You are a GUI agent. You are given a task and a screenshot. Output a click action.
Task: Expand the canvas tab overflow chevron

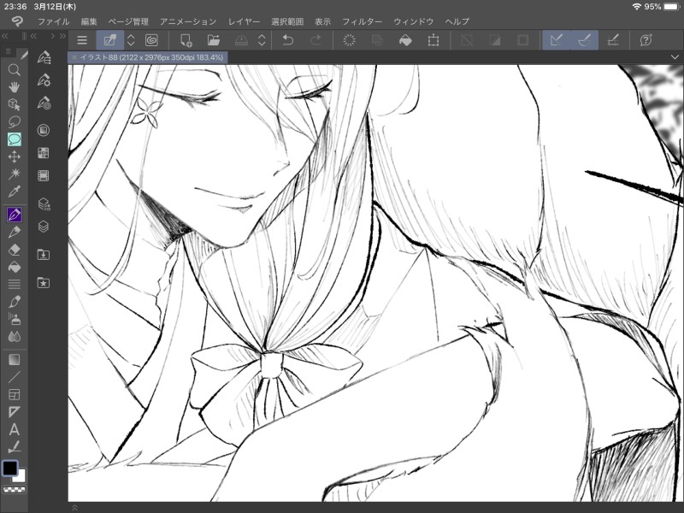(675, 57)
